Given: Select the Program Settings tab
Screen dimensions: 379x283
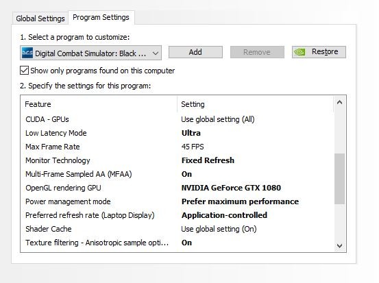Looking at the screenshot, I should point(101,17).
